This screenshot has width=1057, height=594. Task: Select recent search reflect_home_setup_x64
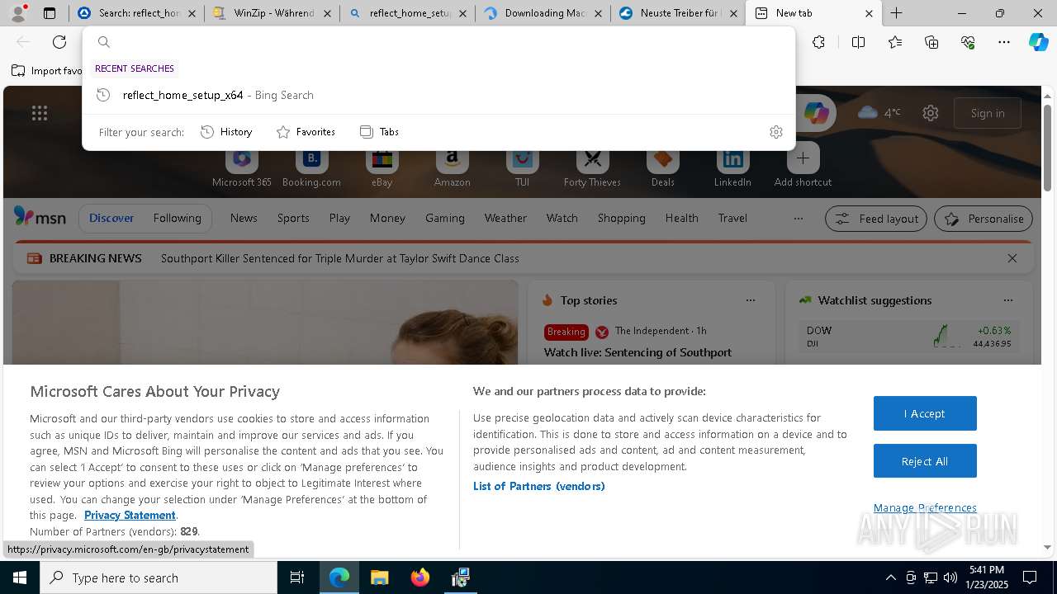(x=438, y=95)
